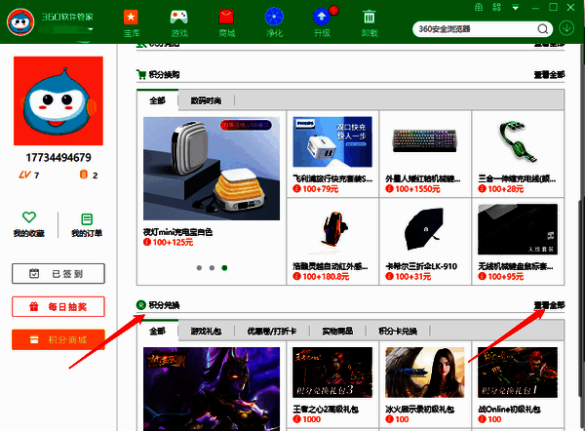Click the 积分兑换 green circle icon

[x=141, y=305]
